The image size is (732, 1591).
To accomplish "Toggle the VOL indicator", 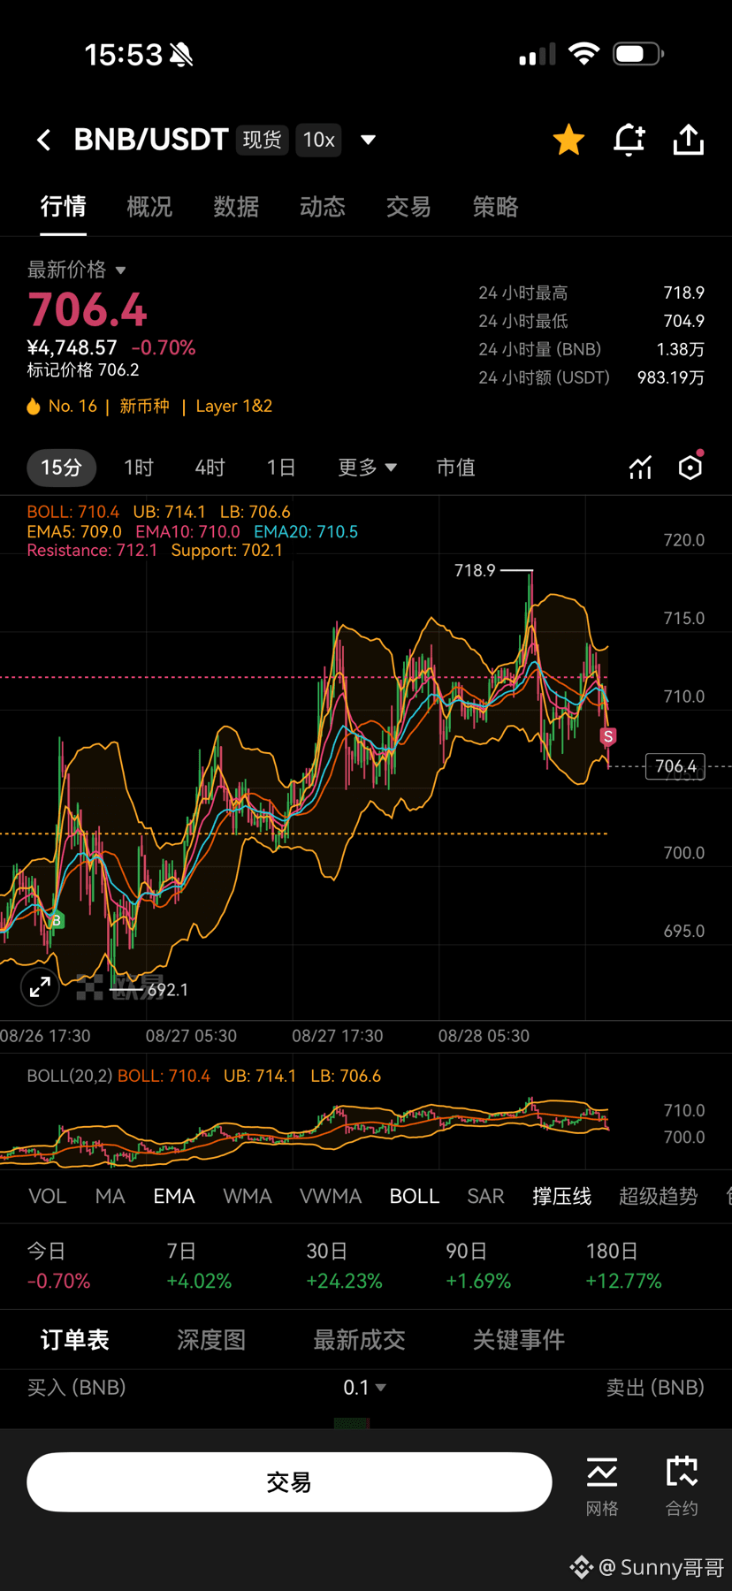I will 48,1196.
